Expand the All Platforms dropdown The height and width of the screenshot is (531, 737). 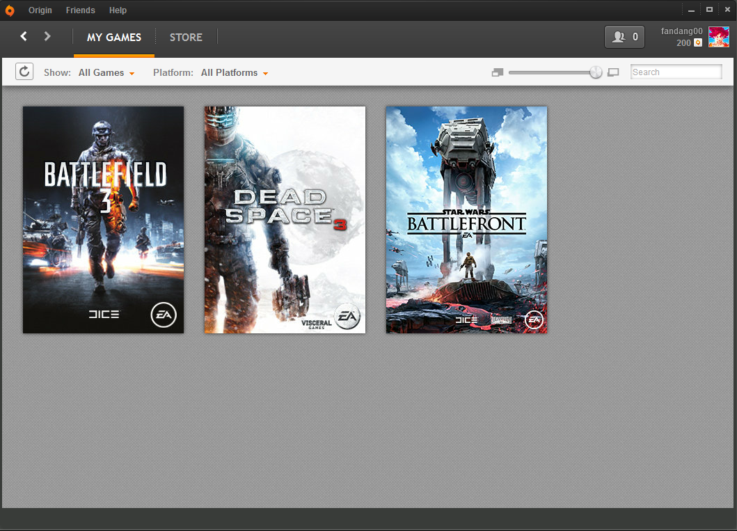(x=235, y=73)
